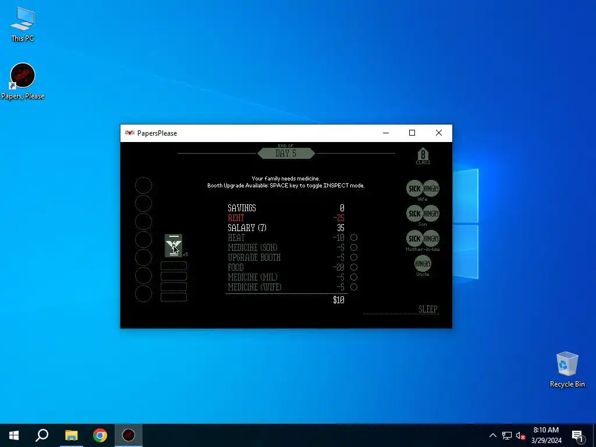This screenshot has width=596, height=447.
Task: Toggle the MEDICINE (MIL) expense circle
Action: tap(354, 277)
